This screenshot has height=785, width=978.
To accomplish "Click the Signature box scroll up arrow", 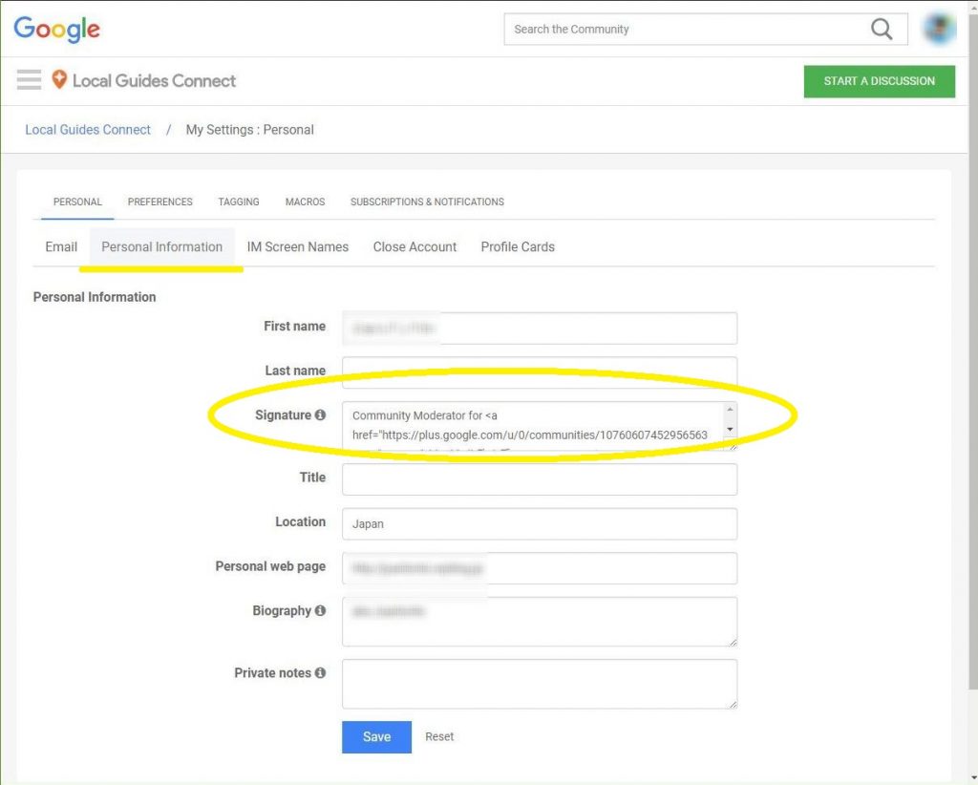I will pyautogui.click(x=730, y=409).
